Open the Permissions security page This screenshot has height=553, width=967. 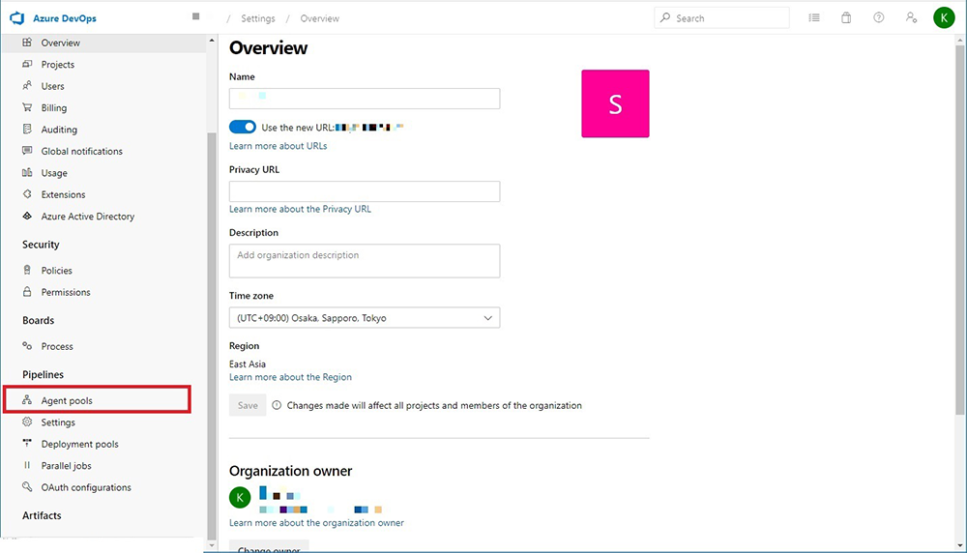[x=66, y=292]
